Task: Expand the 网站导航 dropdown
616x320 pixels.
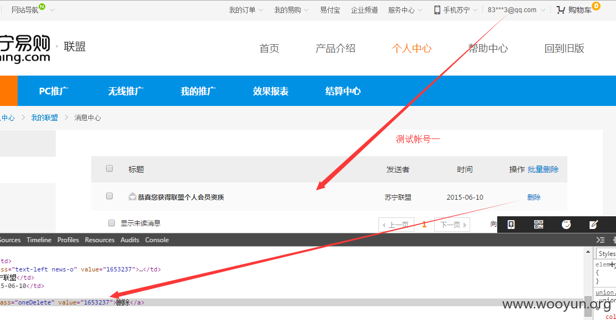Action: pyautogui.click(x=52, y=10)
